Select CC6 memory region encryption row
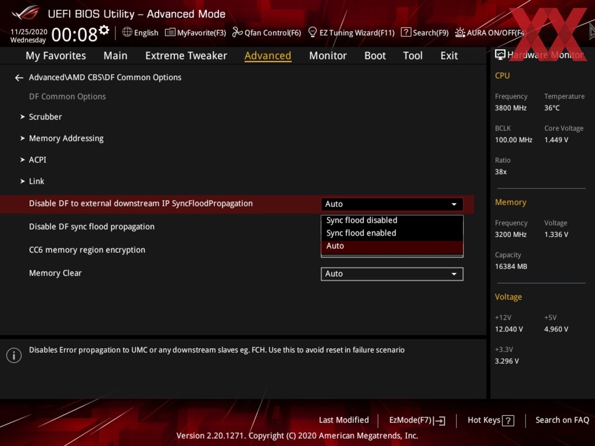The image size is (595, 446). click(87, 250)
